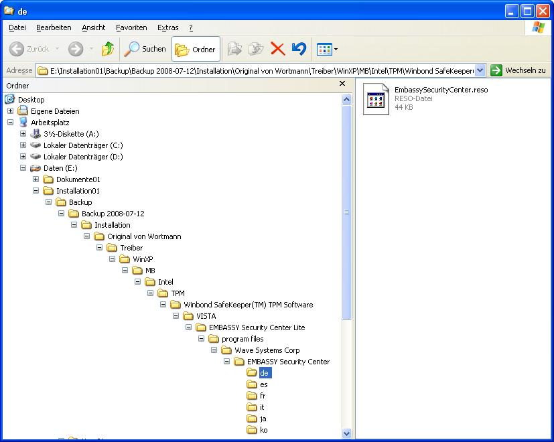Screen dimensions: 554x442
Task: Select the Desktop tree icon
Action: point(10,99)
